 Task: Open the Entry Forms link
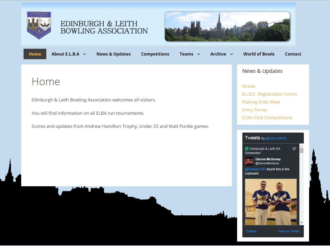click(x=255, y=110)
